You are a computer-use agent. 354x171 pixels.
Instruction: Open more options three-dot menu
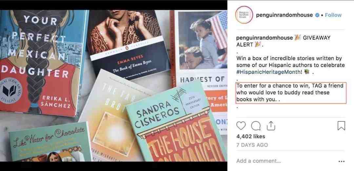(342, 161)
